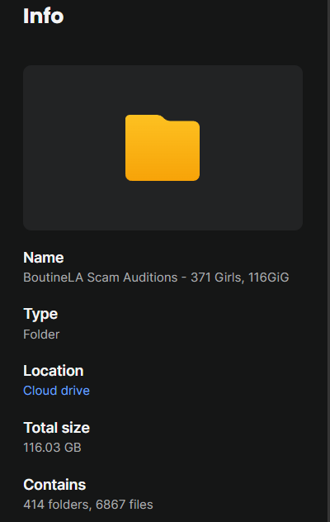Click the Location field label
Screen dimensions: 330x522
54,371
